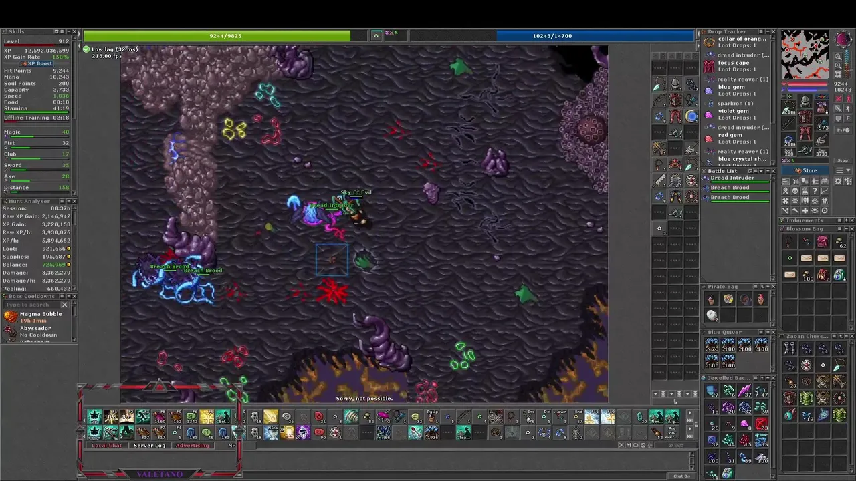Screen dimensions: 856x481
Task: Click the boots equipment slot
Action: tap(806, 148)
